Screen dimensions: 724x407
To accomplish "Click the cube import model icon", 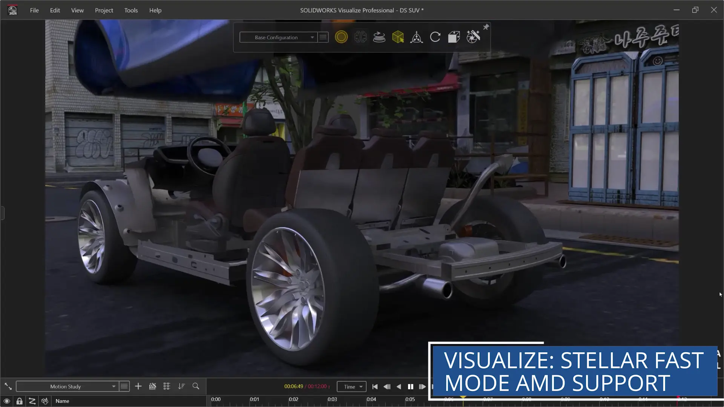I will pos(454,37).
